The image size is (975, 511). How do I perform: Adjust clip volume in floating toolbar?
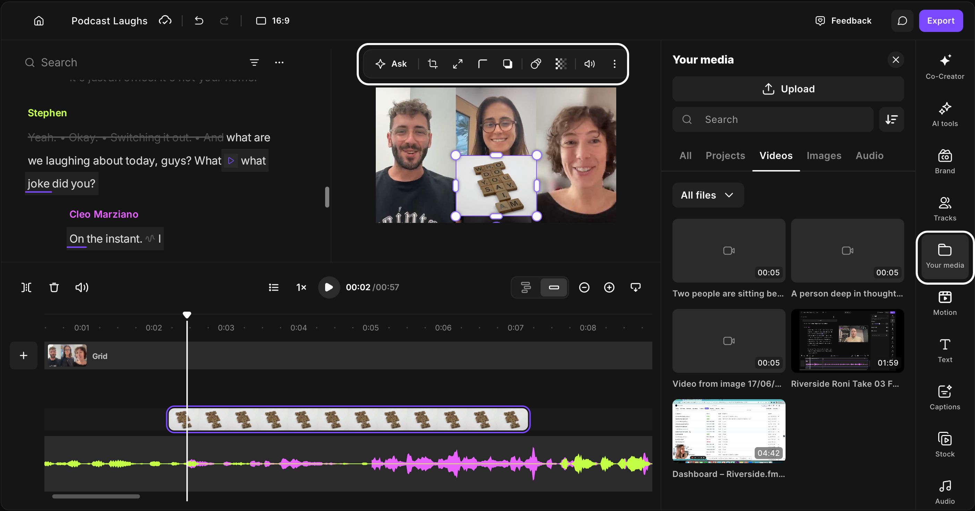click(589, 64)
